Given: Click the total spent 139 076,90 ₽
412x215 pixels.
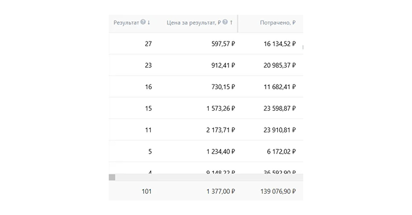Looking at the screenshot, I should click(278, 191).
